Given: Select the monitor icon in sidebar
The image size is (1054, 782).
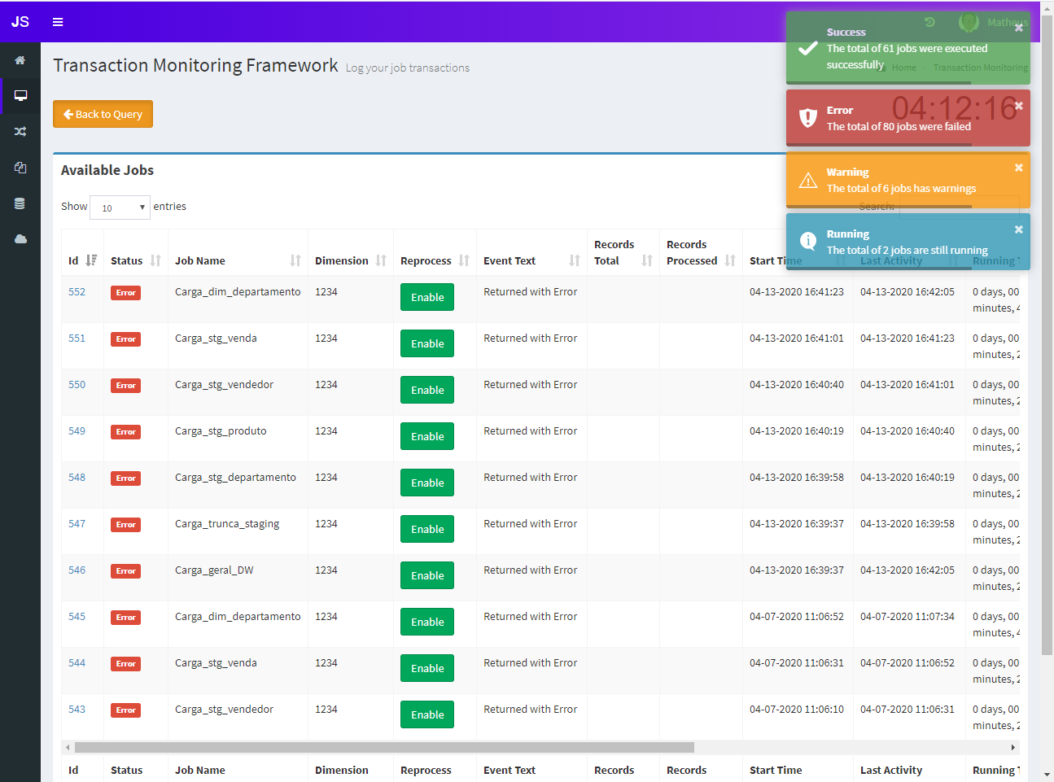Looking at the screenshot, I should point(20,95).
